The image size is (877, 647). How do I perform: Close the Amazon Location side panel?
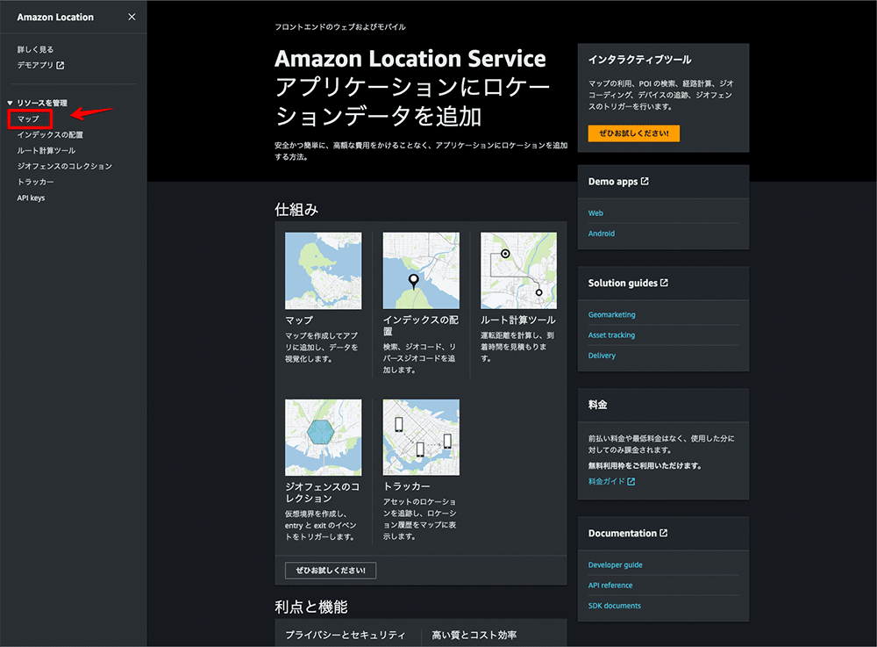132,17
